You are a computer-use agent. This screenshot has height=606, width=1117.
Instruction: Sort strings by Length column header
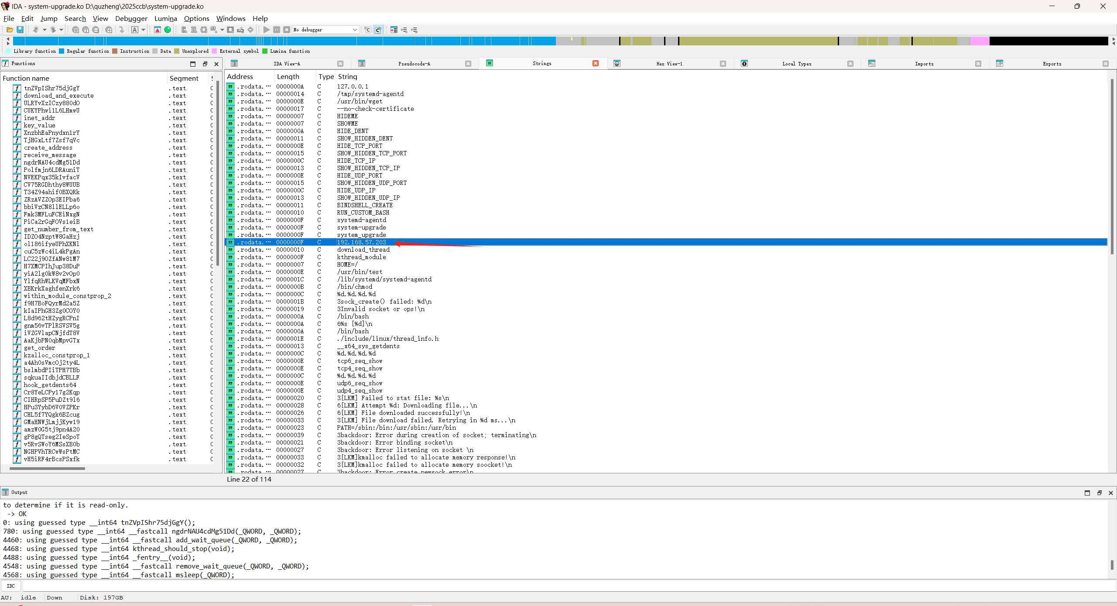pyautogui.click(x=288, y=77)
